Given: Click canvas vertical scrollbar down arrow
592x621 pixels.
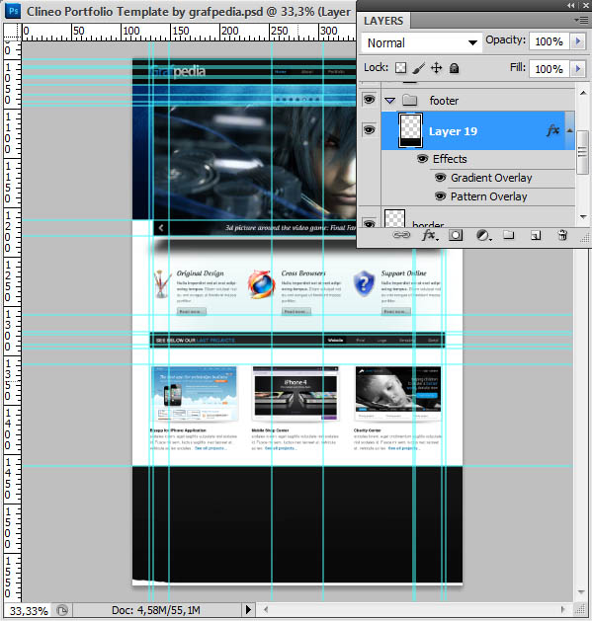Looking at the screenshot, I should [x=581, y=592].
